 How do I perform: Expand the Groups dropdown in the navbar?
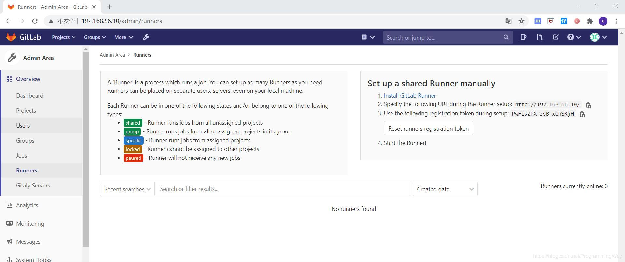click(94, 37)
